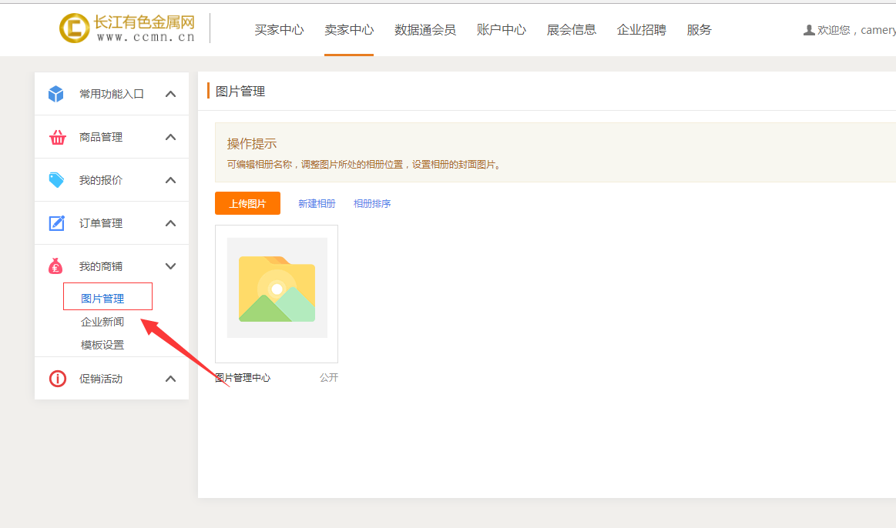Toggle the 促销活动 chevron arrow
This screenshot has height=528, width=896.
[x=171, y=379]
